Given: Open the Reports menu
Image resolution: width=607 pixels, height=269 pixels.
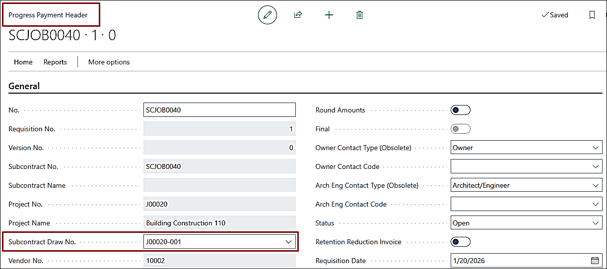Looking at the screenshot, I should point(55,62).
